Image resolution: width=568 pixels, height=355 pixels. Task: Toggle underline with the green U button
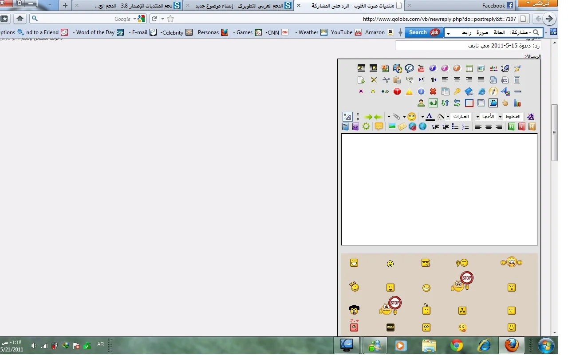point(512,126)
